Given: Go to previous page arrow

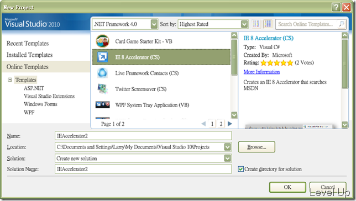Looking at the screenshot, I should 203,124.
